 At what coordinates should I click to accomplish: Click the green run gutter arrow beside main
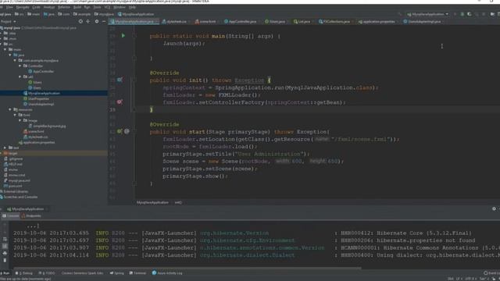pos(123,36)
